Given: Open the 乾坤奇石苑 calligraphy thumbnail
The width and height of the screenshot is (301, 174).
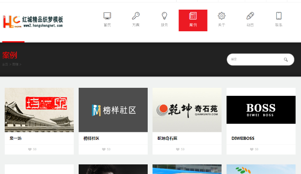Looking at the screenshot, I should pyautogui.click(x=187, y=110).
